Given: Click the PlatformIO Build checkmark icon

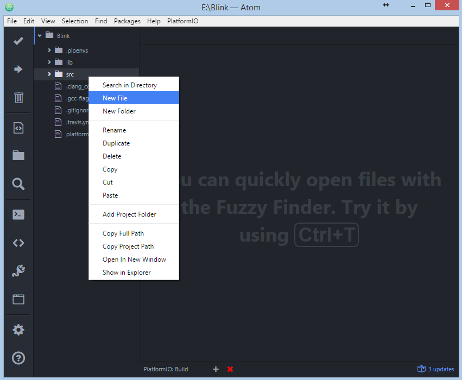Looking at the screenshot, I should click(x=18, y=41).
